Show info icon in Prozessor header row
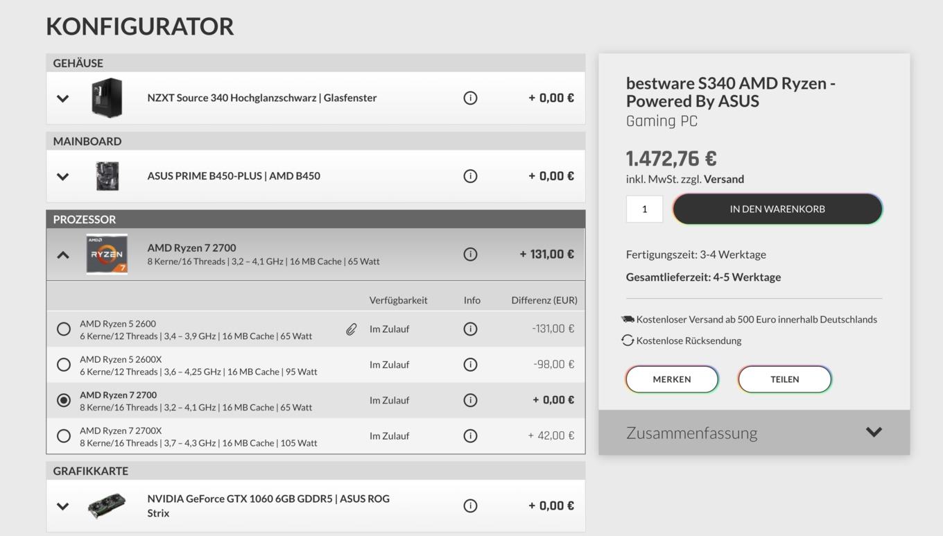Screen dimensions: 943x536 [x=470, y=254]
